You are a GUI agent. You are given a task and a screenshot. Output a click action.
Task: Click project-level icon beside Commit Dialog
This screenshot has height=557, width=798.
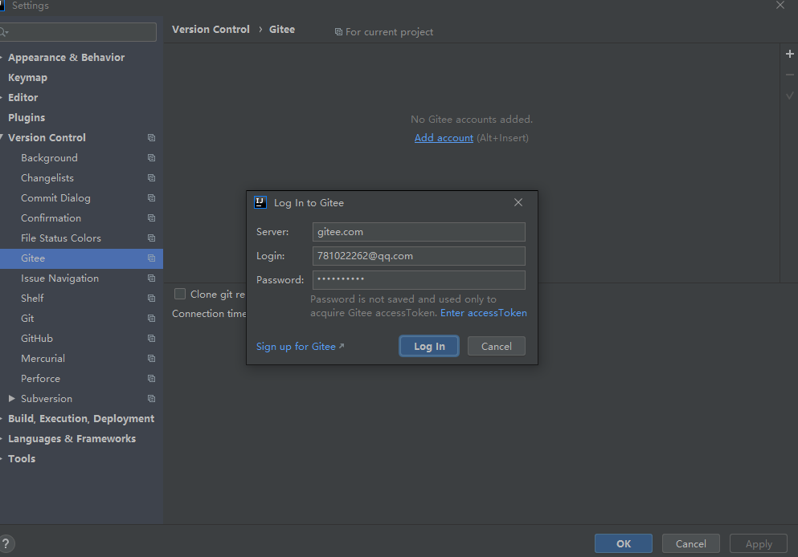click(x=151, y=197)
